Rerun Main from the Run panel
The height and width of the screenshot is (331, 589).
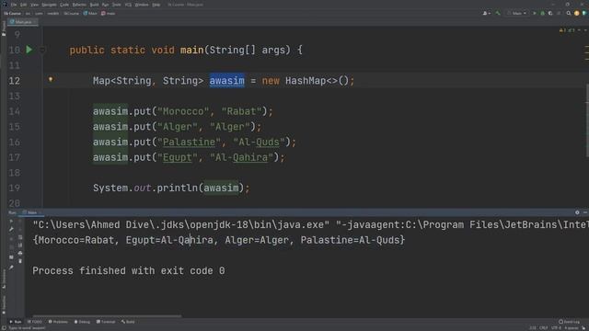[11, 222]
